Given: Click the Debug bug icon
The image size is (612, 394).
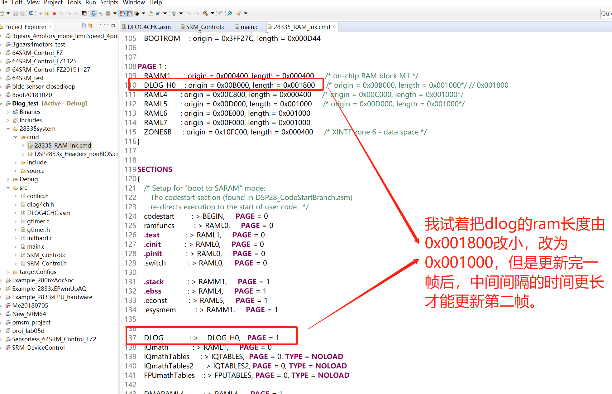Looking at the screenshot, I should [174, 13].
